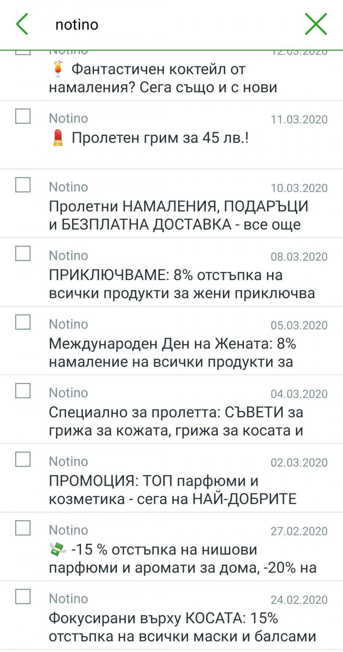Tick the checkbox for the 08.03.2020 email
343x652 pixels.
[23, 254]
